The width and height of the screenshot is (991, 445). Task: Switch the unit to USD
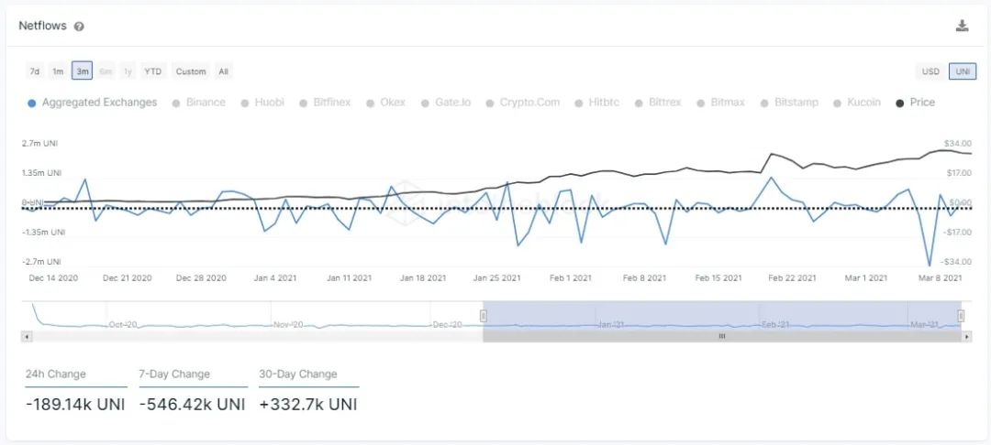point(930,71)
